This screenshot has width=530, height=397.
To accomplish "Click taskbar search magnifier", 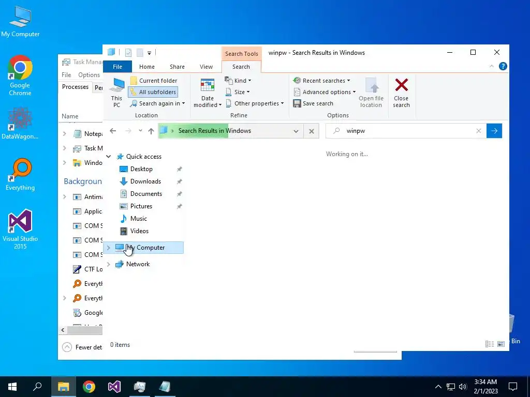I will tap(37, 387).
